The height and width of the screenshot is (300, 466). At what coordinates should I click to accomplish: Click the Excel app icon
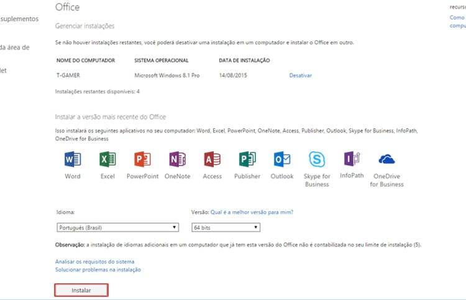tap(107, 159)
